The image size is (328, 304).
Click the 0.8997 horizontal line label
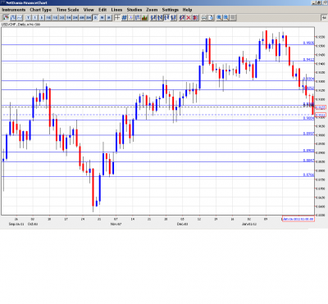[308, 134]
